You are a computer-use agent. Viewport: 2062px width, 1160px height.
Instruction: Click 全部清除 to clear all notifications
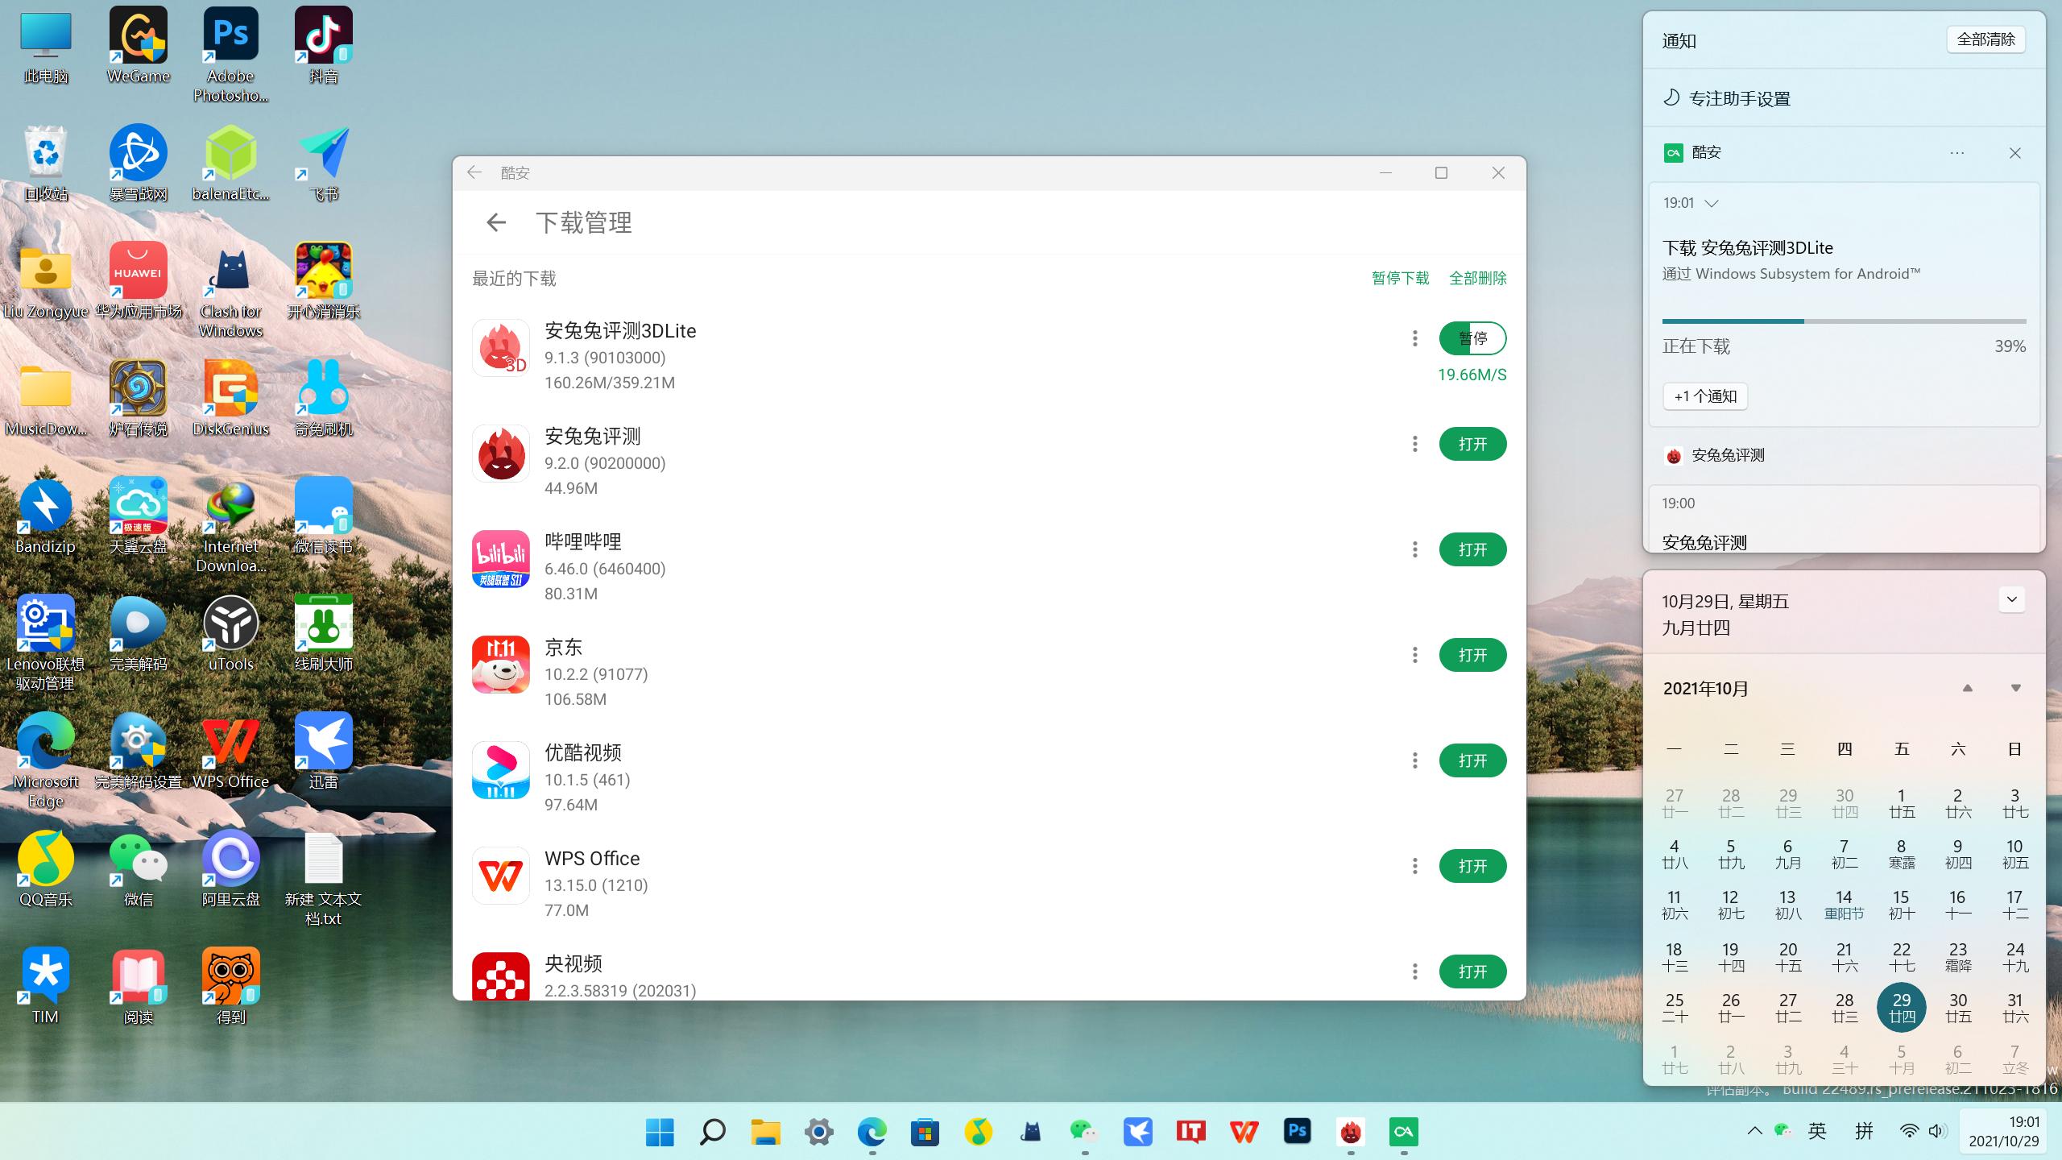click(x=1985, y=39)
